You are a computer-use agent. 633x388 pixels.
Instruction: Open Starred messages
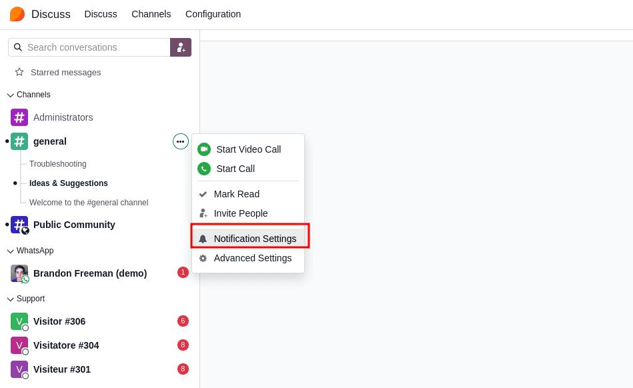(x=65, y=72)
